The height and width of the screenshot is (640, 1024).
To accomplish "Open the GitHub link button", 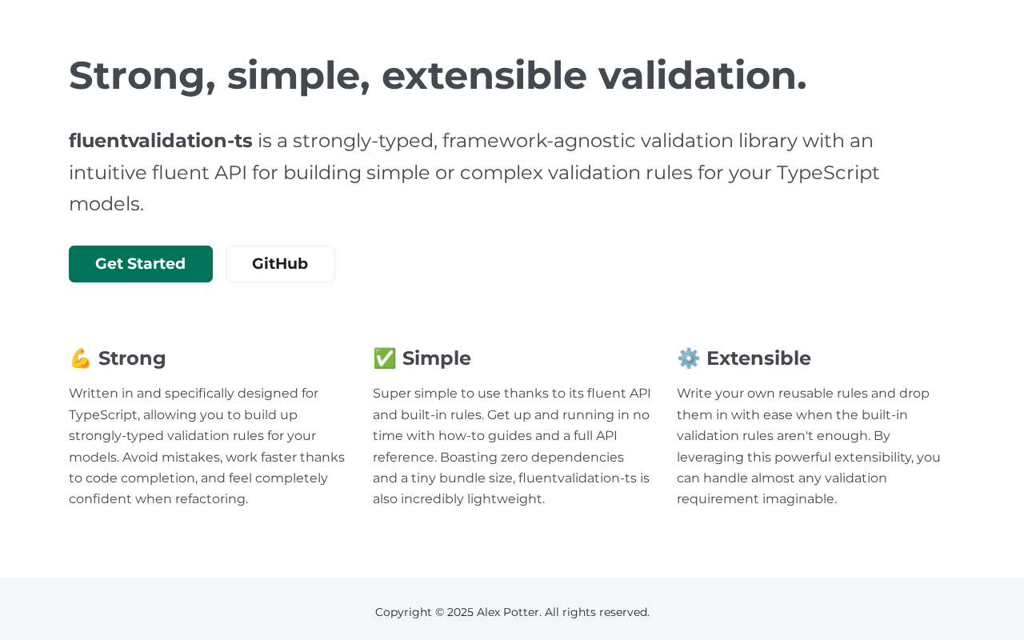I will coord(280,264).
